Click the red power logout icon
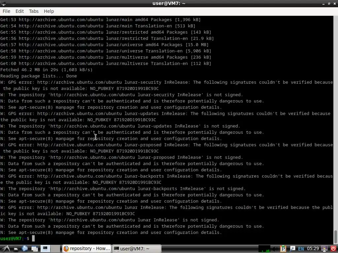The width and height of the screenshot is (338, 253). [x=333, y=249]
